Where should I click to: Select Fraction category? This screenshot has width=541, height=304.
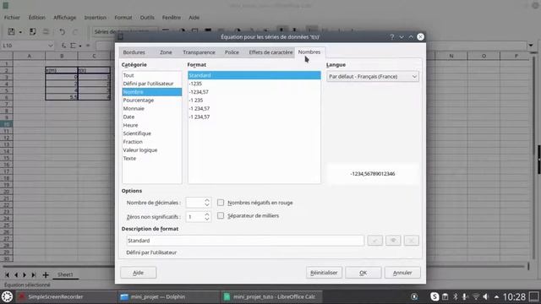(x=152, y=142)
